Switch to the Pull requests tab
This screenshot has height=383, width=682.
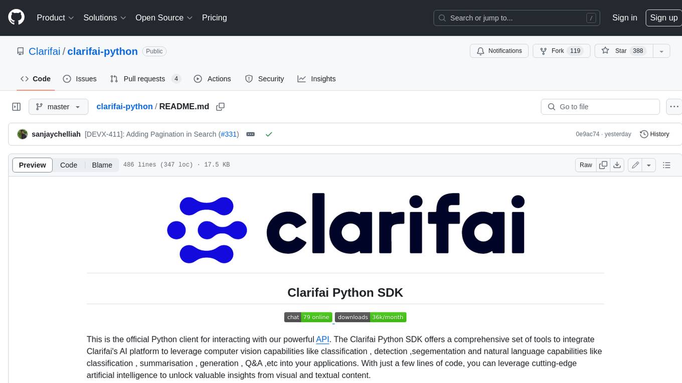[145, 79]
